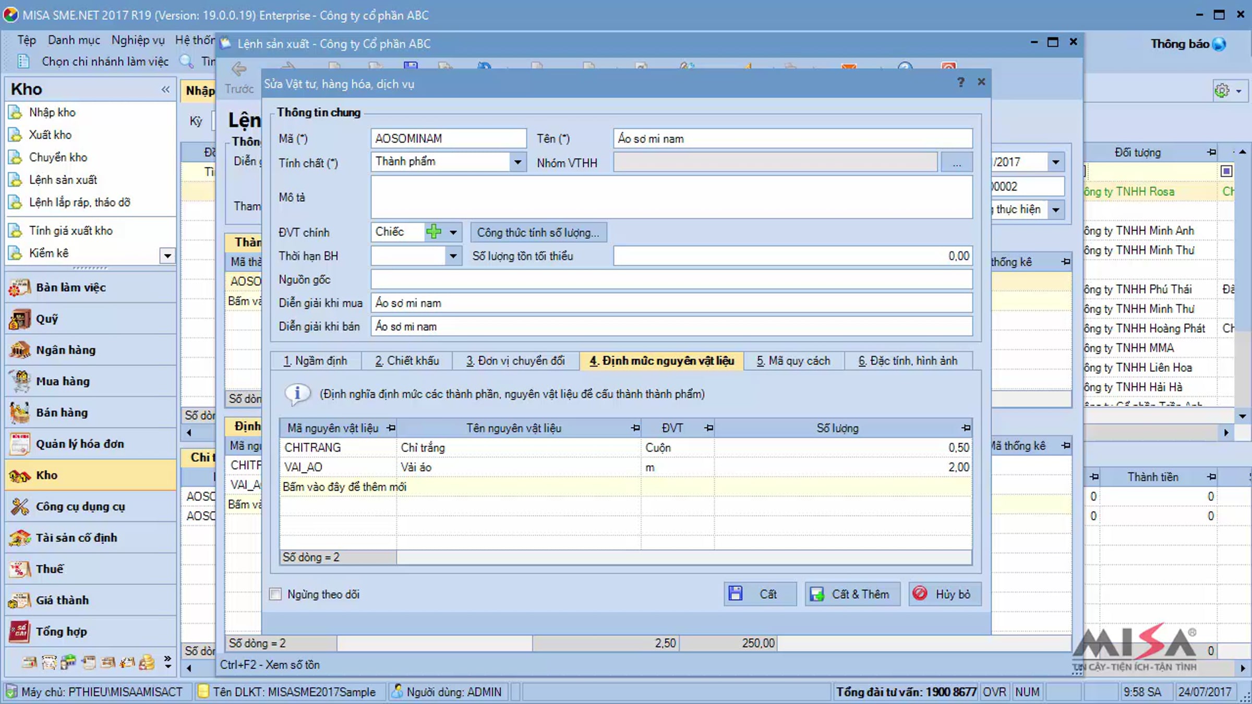Click scrollbar right arrow under the Đối tượng list

click(1226, 432)
